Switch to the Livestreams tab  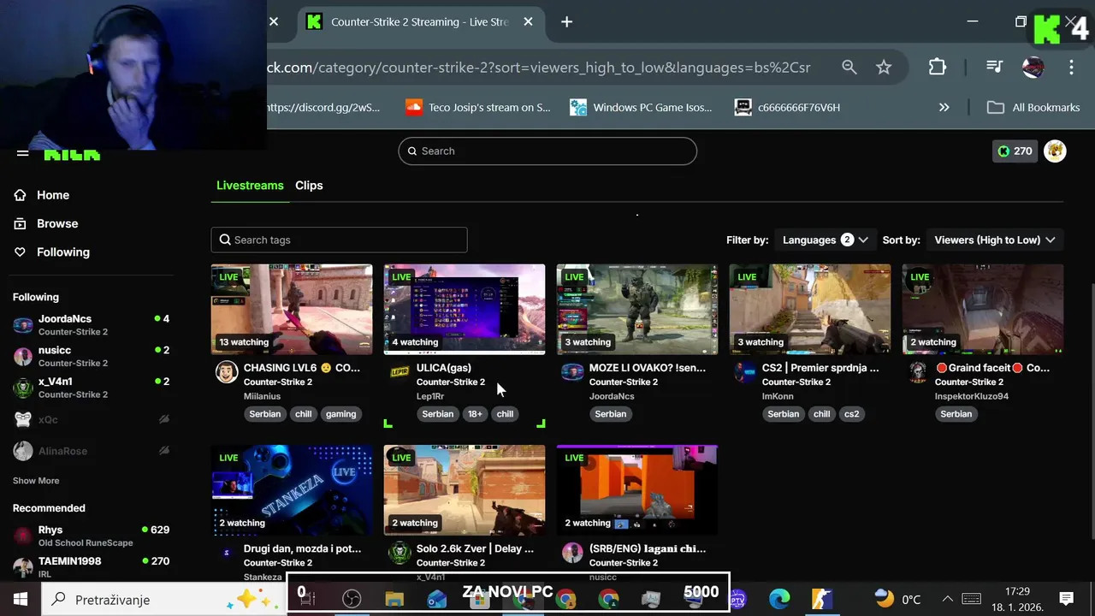tap(250, 185)
